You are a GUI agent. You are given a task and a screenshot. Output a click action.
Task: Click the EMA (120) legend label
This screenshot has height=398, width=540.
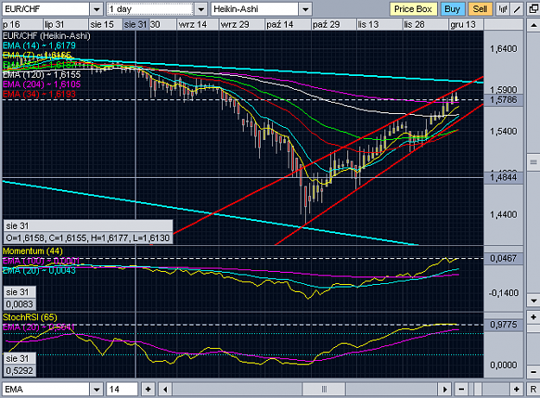41,74
